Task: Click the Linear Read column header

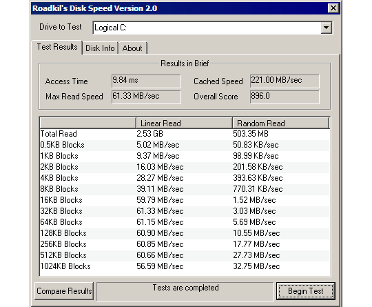Action: [x=184, y=123]
